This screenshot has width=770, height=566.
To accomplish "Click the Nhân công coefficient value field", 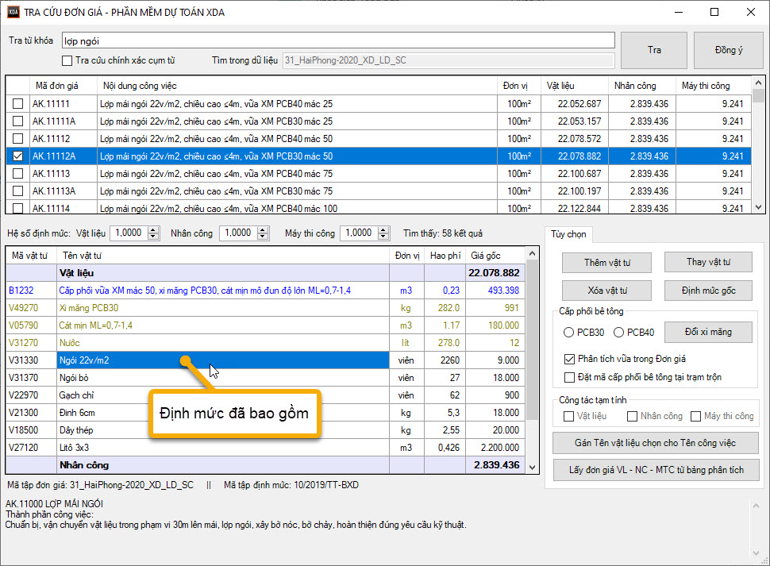I will coord(238,233).
